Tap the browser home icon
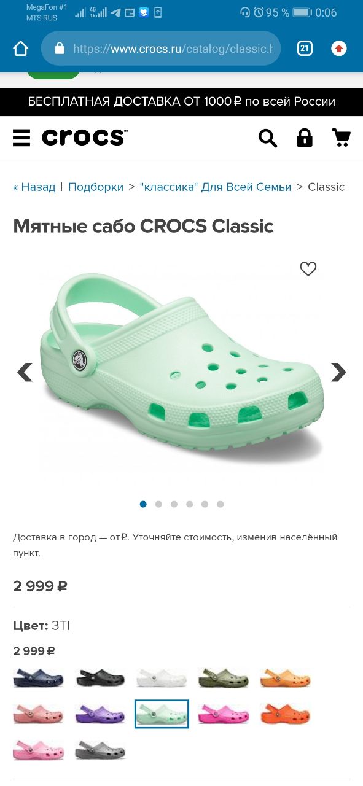The image size is (363, 786). [21, 49]
